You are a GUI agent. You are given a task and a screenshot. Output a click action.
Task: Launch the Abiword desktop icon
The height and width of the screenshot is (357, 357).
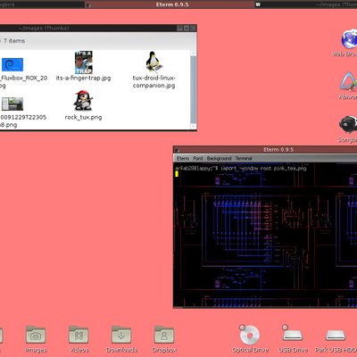pos(349,81)
